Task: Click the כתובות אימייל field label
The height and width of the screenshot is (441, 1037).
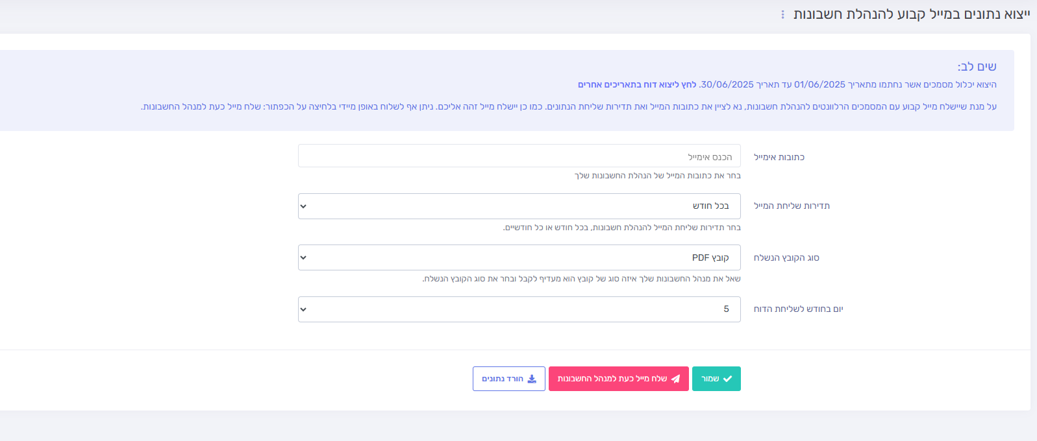Action: tap(779, 157)
